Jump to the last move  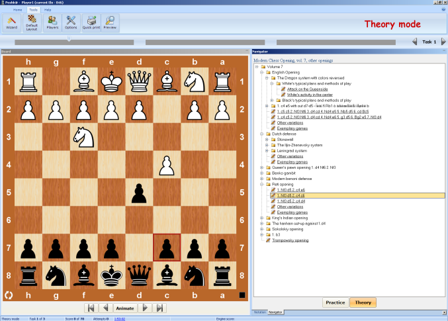[159, 308]
